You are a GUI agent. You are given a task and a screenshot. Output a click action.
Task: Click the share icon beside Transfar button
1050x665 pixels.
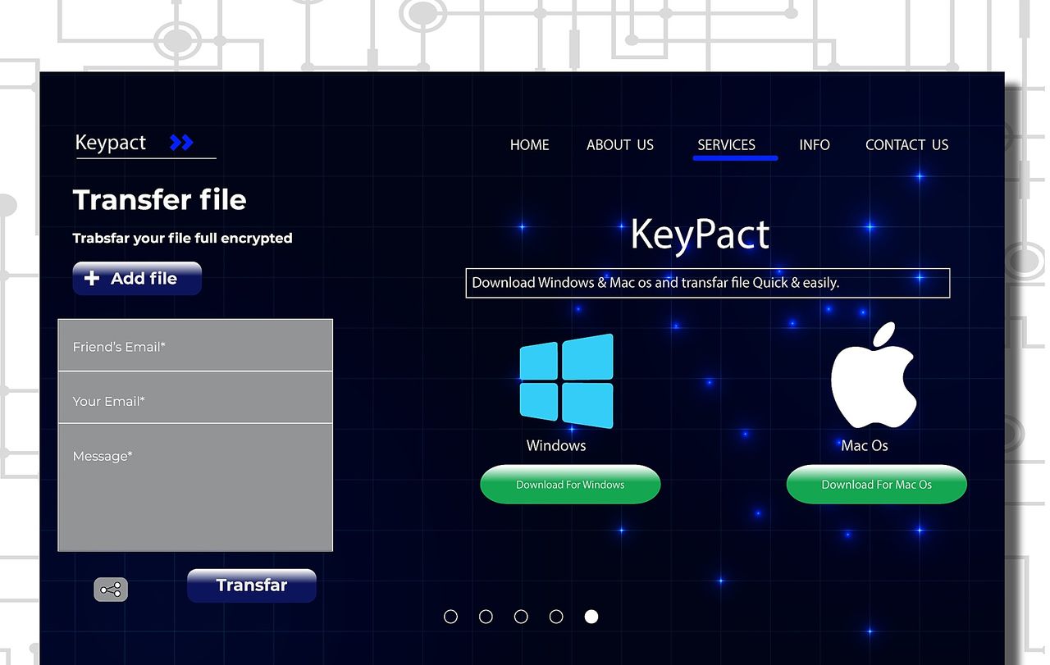(111, 590)
